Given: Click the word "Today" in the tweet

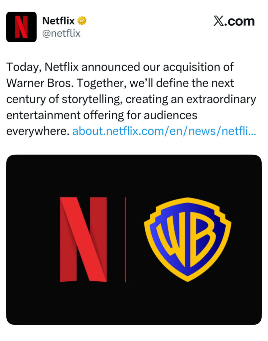Looking at the screenshot, I should (23, 67).
